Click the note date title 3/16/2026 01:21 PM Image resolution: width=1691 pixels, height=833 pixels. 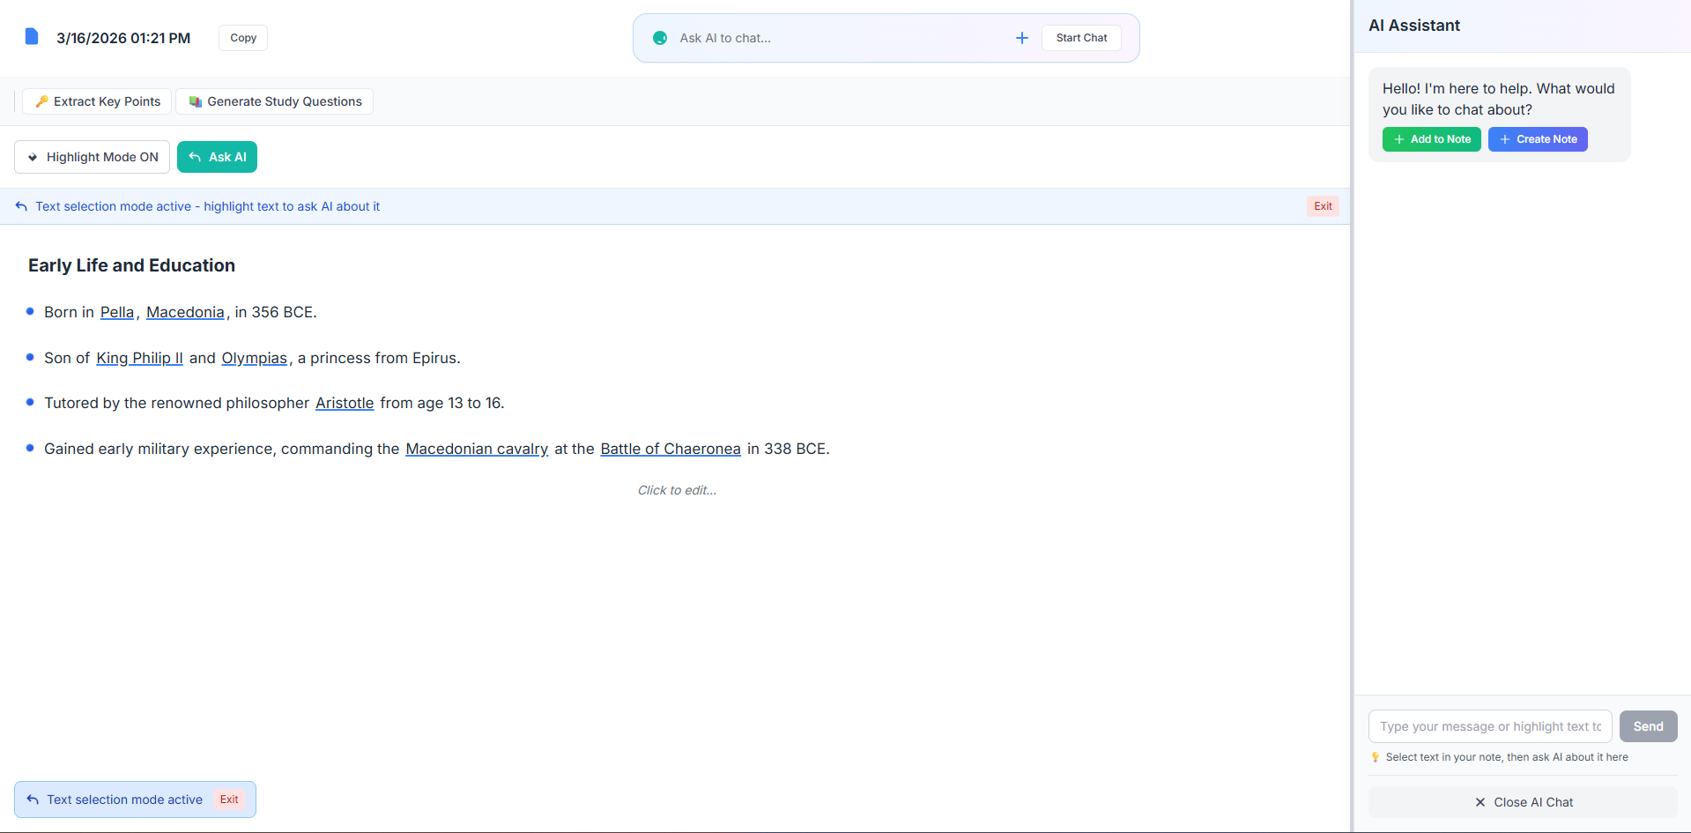tap(123, 38)
